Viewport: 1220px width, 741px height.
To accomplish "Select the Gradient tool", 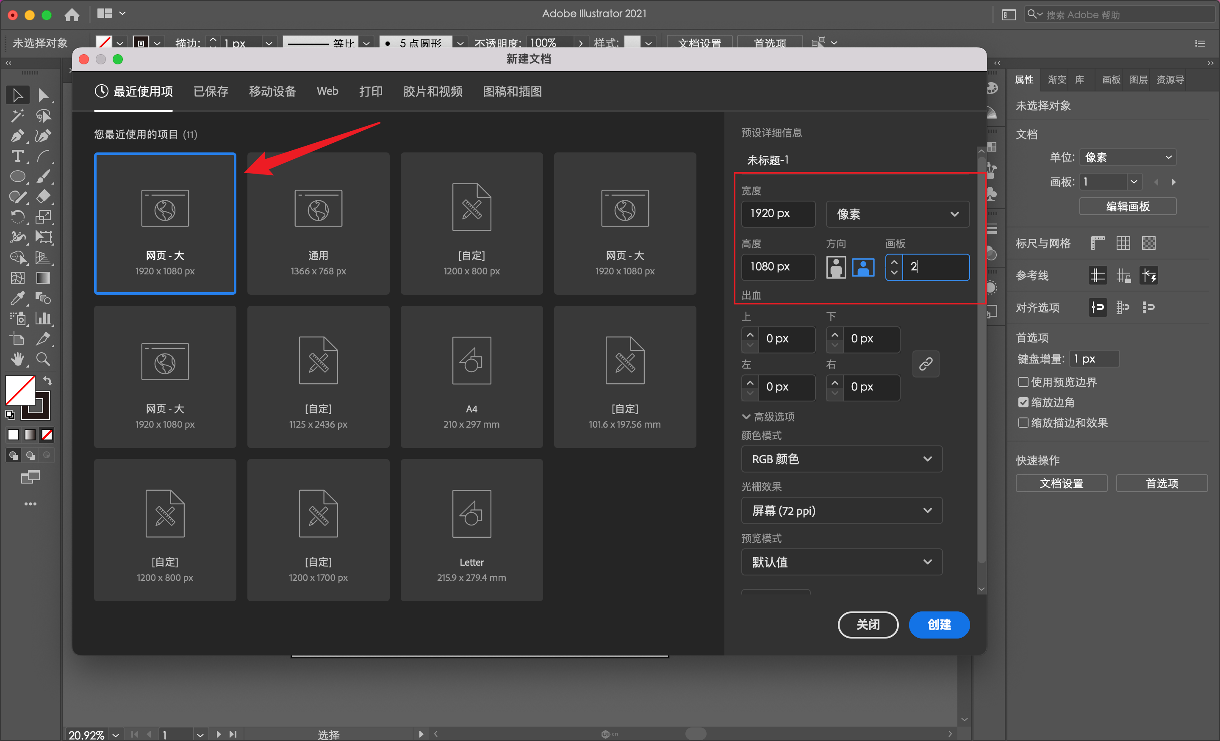I will click(x=43, y=278).
